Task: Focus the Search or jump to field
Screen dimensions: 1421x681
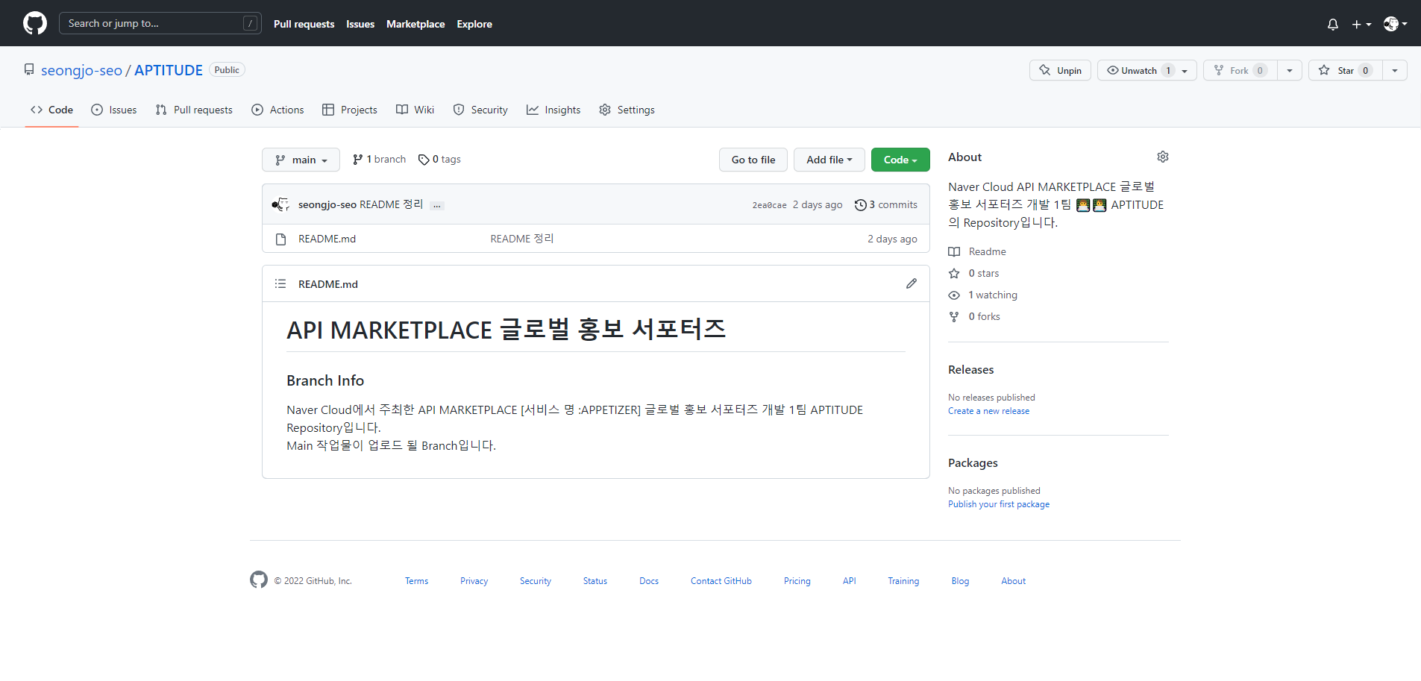Action: (x=160, y=23)
